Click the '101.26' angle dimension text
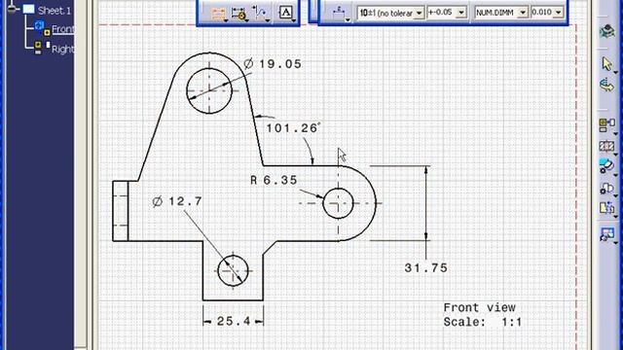The height and width of the screenshot is (350, 623). [x=293, y=128]
